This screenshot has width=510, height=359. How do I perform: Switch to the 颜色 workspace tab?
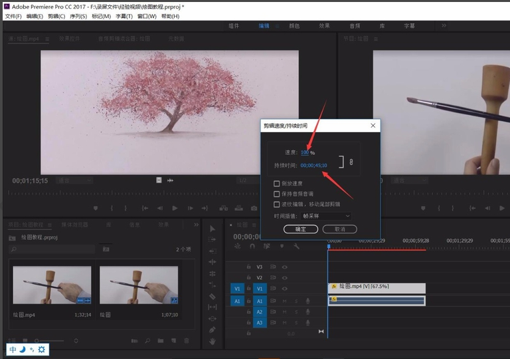tap(294, 26)
